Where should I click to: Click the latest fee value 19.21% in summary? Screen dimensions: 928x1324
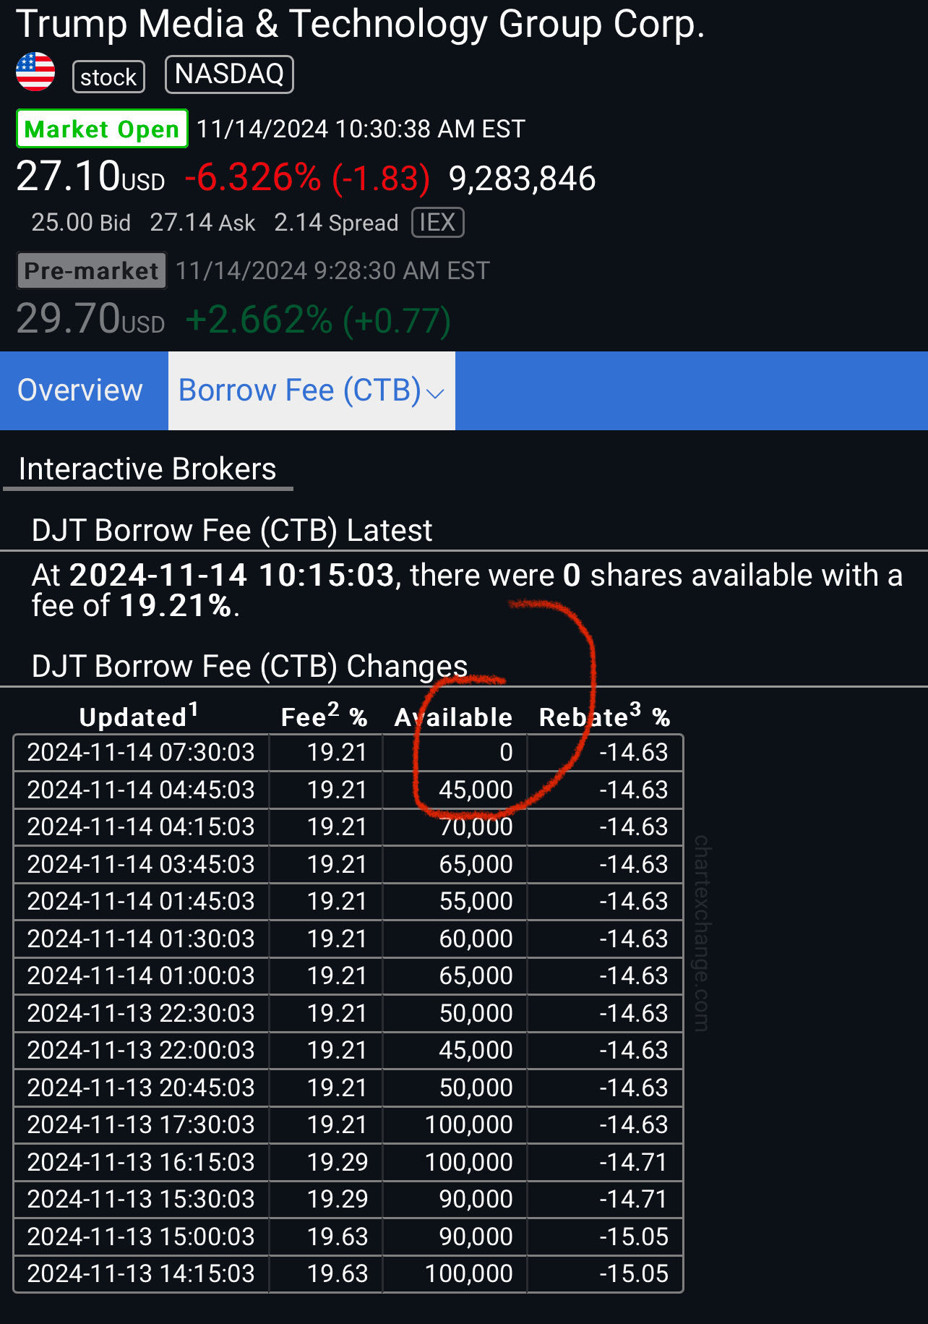pyautogui.click(x=176, y=606)
